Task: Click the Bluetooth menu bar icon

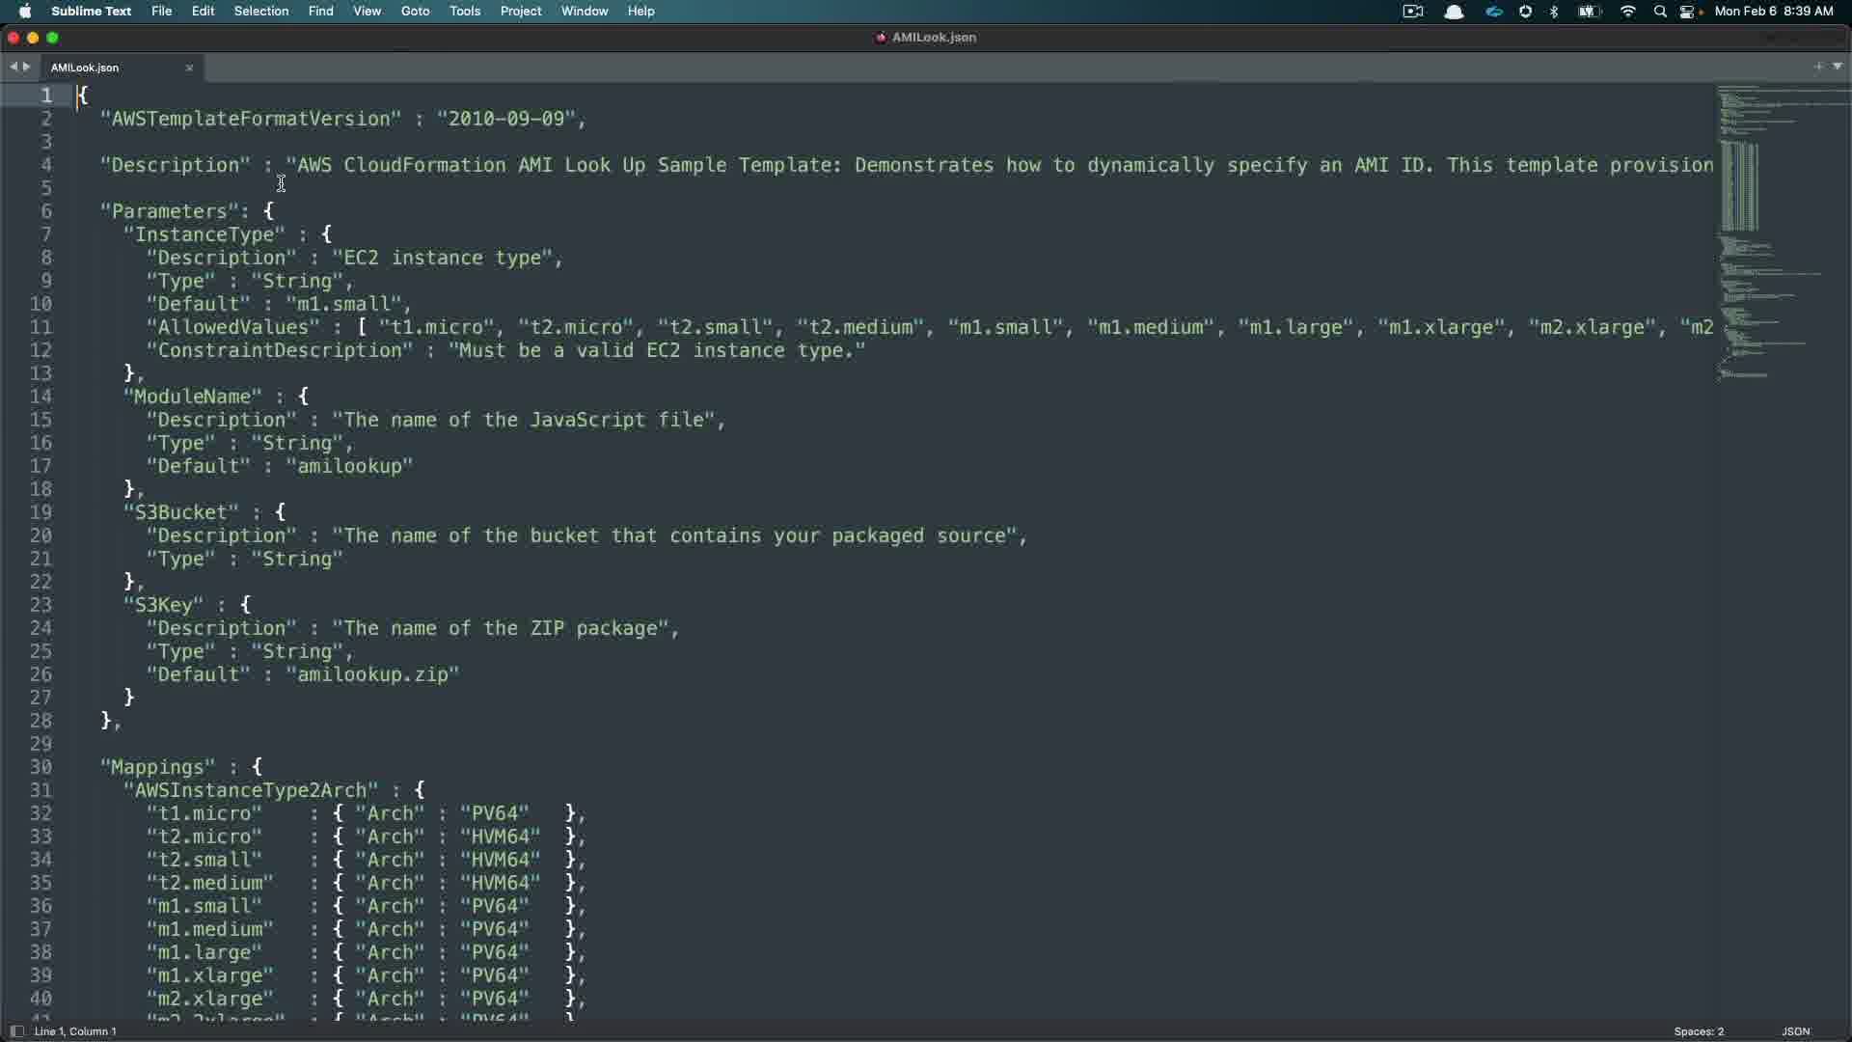Action: pos(1554,12)
